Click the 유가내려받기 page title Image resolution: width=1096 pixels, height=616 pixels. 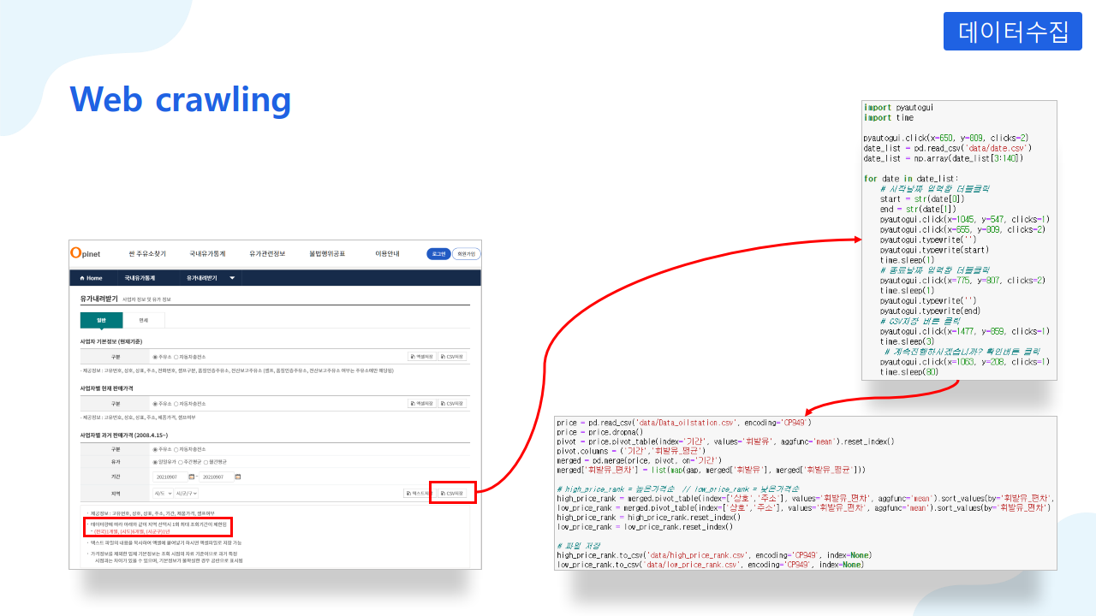pos(98,299)
